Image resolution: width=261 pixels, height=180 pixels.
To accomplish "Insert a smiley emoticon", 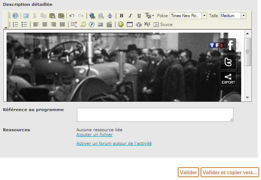I will pos(121,25).
